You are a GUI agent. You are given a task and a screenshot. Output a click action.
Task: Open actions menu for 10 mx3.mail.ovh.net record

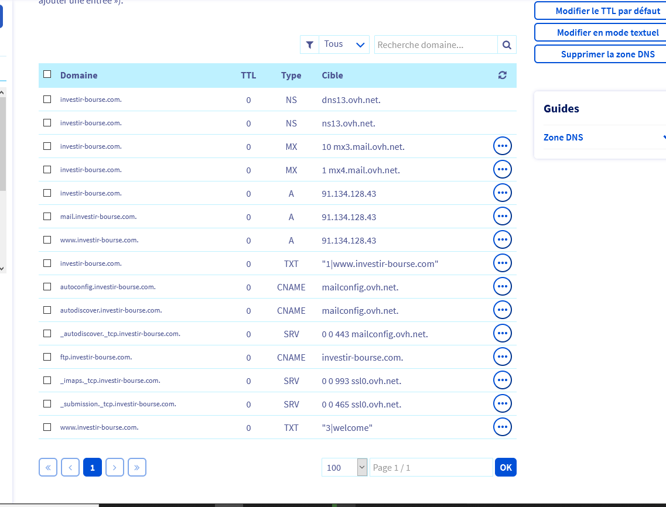click(502, 146)
